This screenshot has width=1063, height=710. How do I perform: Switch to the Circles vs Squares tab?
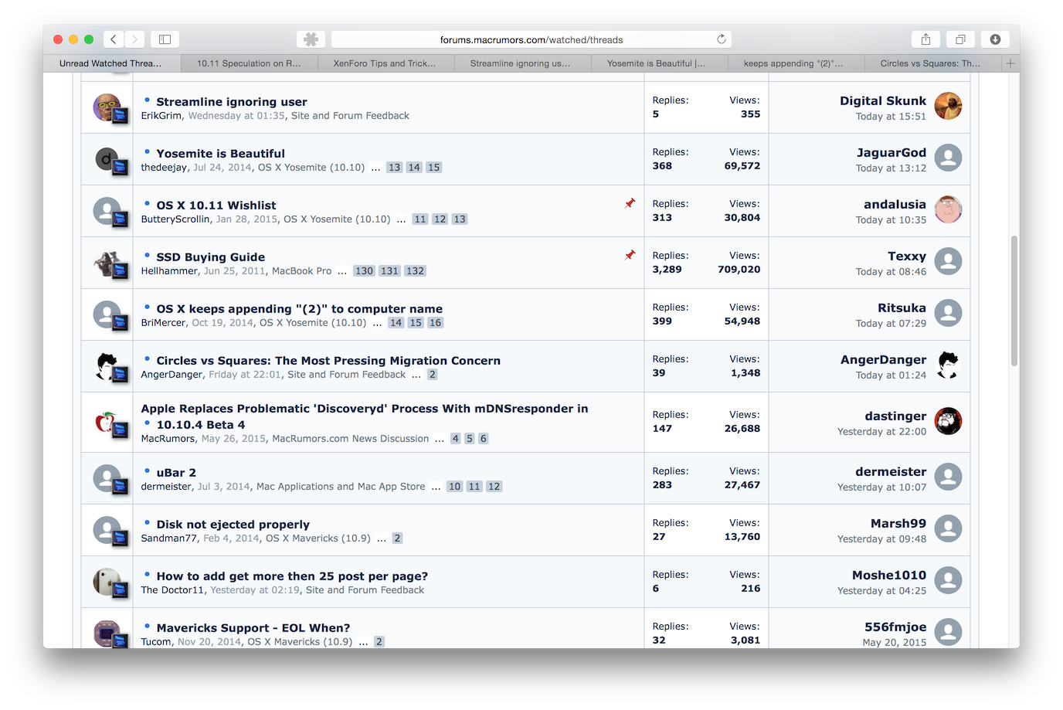point(932,63)
